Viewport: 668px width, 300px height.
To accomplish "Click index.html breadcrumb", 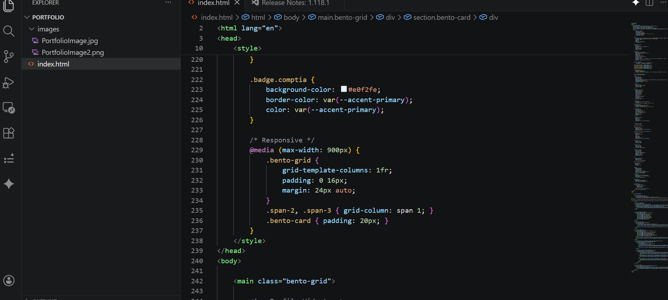I will (x=217, y=17).
